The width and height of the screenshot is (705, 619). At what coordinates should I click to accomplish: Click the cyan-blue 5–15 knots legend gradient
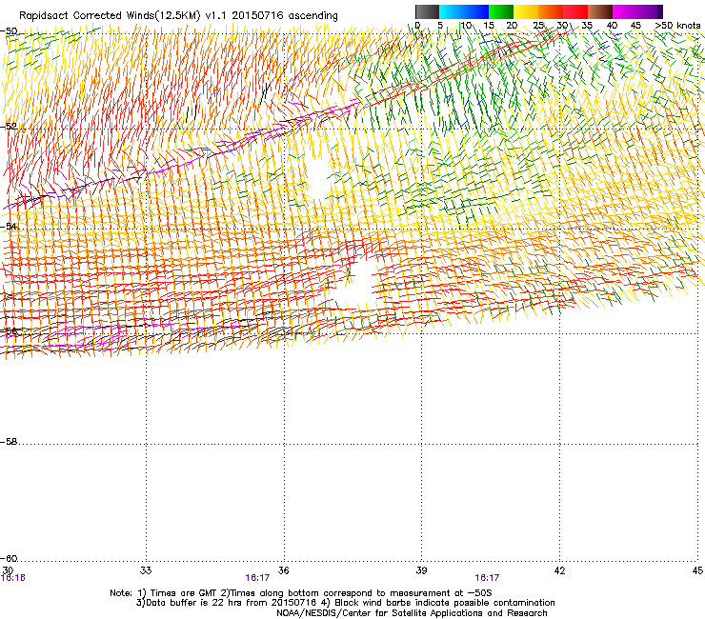pos(464,11)
